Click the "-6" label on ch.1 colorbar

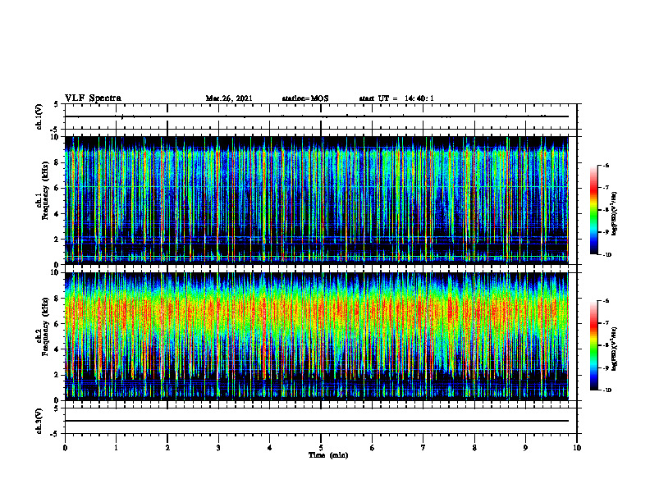pyautogui.click(x=605, y=166)
